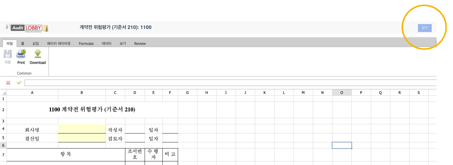Open the Formulas ribbon tab
Viewport: 453px width, 165px height.
(86, 44)
